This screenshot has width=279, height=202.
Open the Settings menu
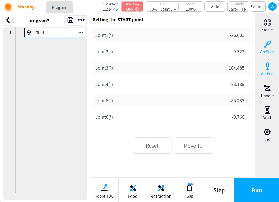point(258,7)
